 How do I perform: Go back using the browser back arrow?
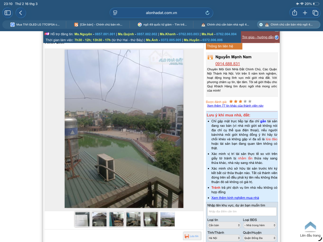click(x=21, y=13)
